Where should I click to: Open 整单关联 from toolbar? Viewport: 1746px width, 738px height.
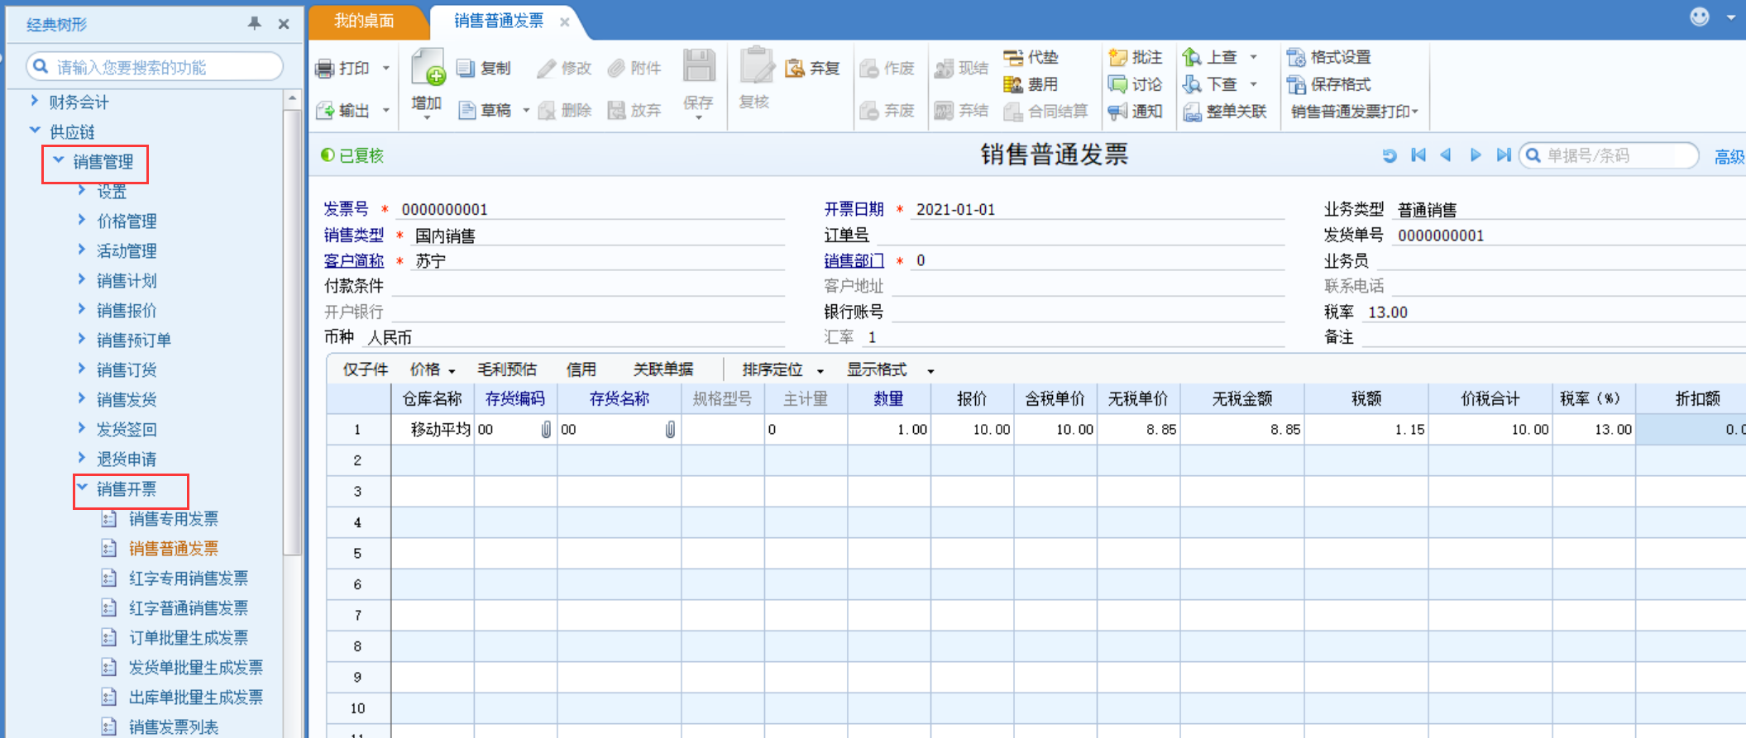1225,112
